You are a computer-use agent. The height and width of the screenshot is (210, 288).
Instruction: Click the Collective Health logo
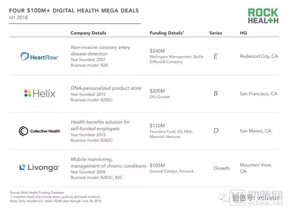pos(39,131)
